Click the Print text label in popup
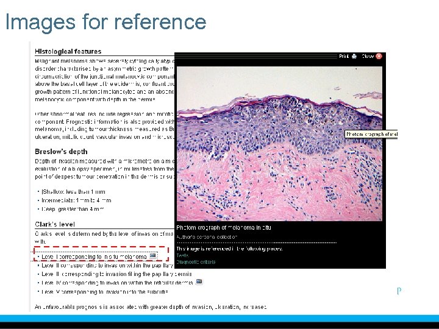This screenshot has height=329, width=439. [x=344, y=56]
